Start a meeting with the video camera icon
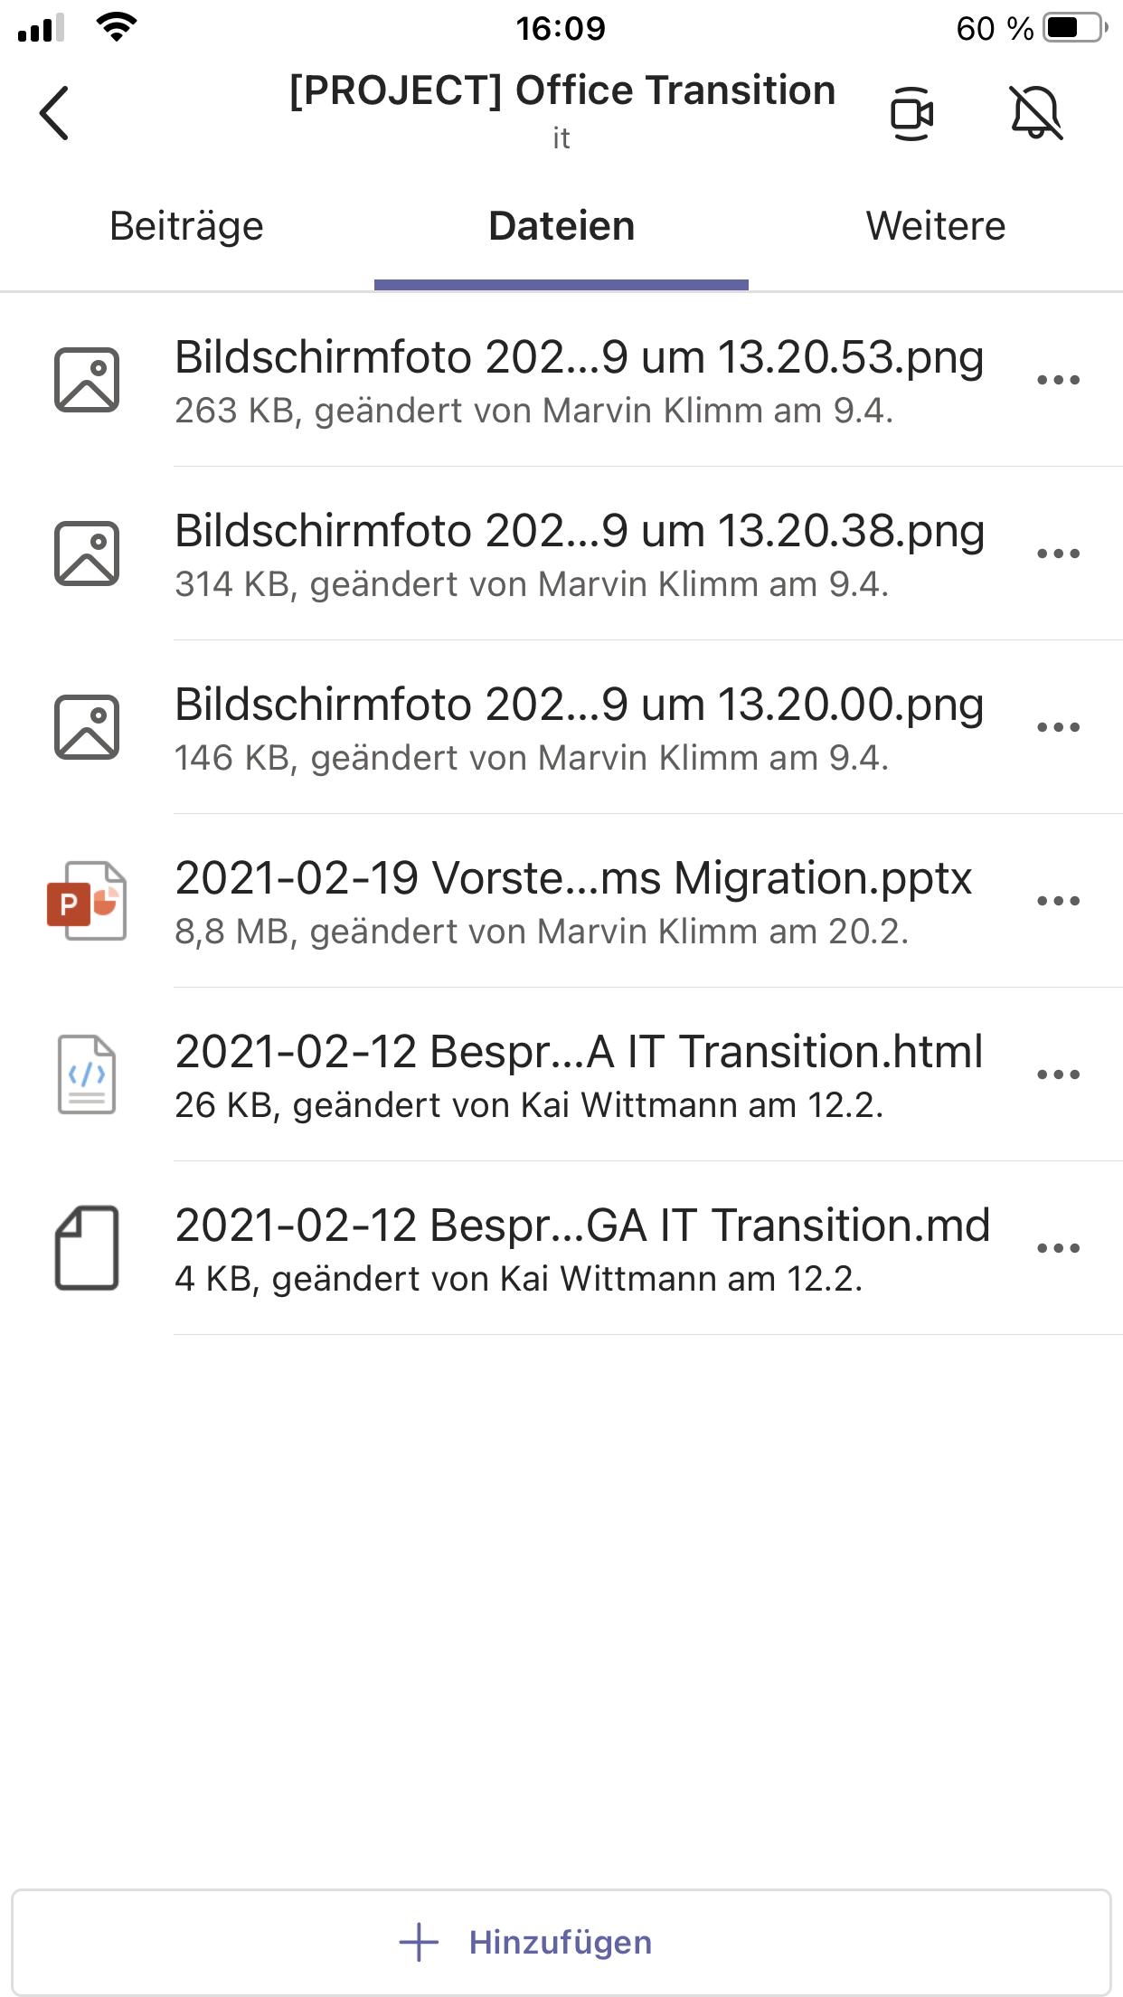1123x1997 pixels. pyautogui.click(x=912, y=114)
